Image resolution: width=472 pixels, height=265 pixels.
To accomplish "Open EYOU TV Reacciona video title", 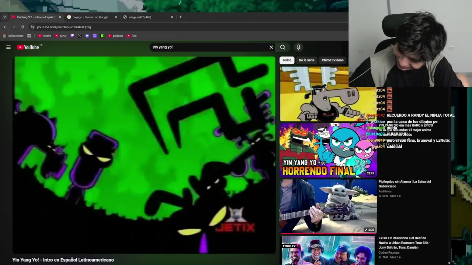I will pos(404,243).
